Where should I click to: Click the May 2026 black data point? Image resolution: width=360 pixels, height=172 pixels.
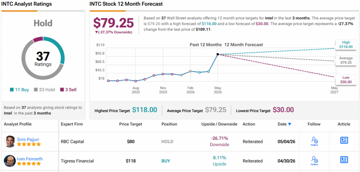218,54
